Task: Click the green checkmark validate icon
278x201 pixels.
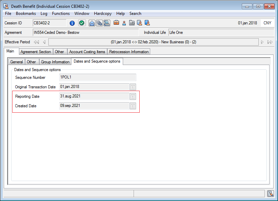Action: coord(82,23)
